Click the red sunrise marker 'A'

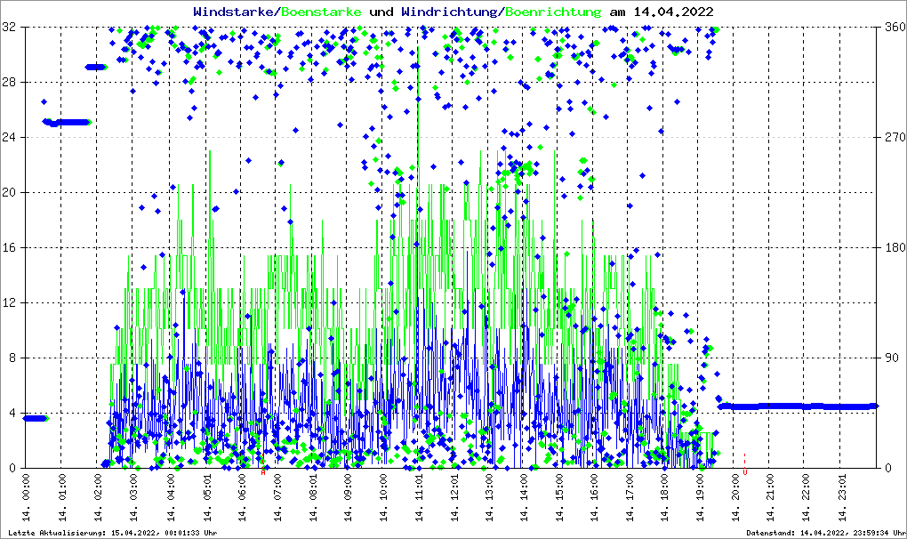263,472
